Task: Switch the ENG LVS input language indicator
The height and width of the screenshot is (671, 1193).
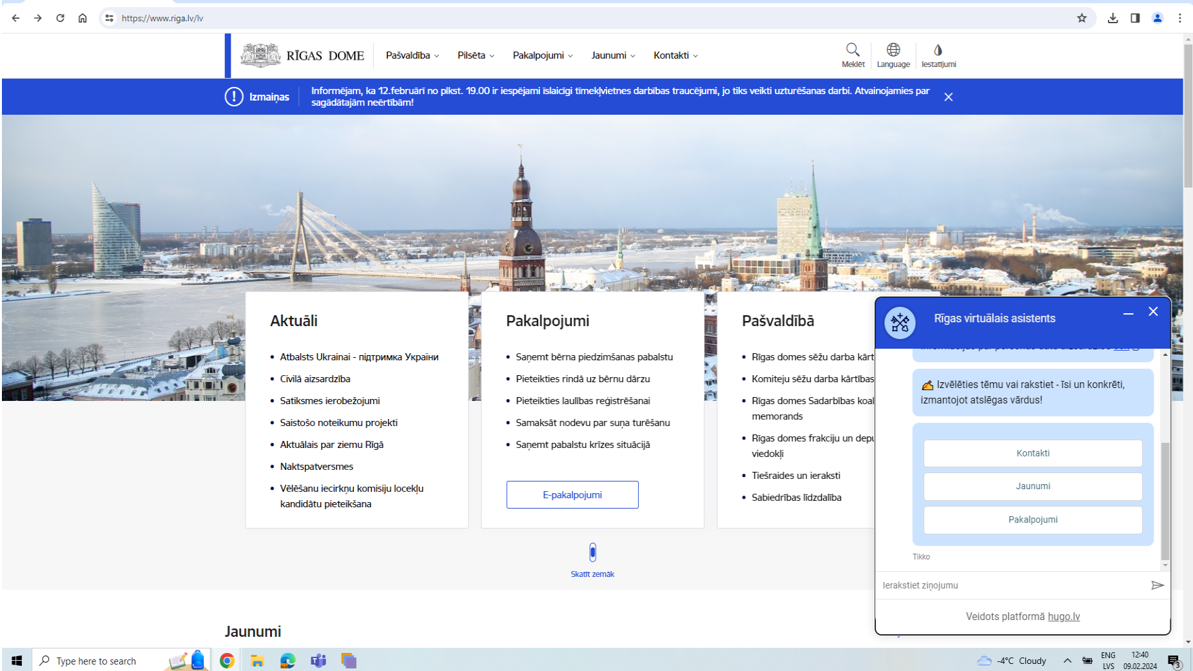Action: point(1108,661)
